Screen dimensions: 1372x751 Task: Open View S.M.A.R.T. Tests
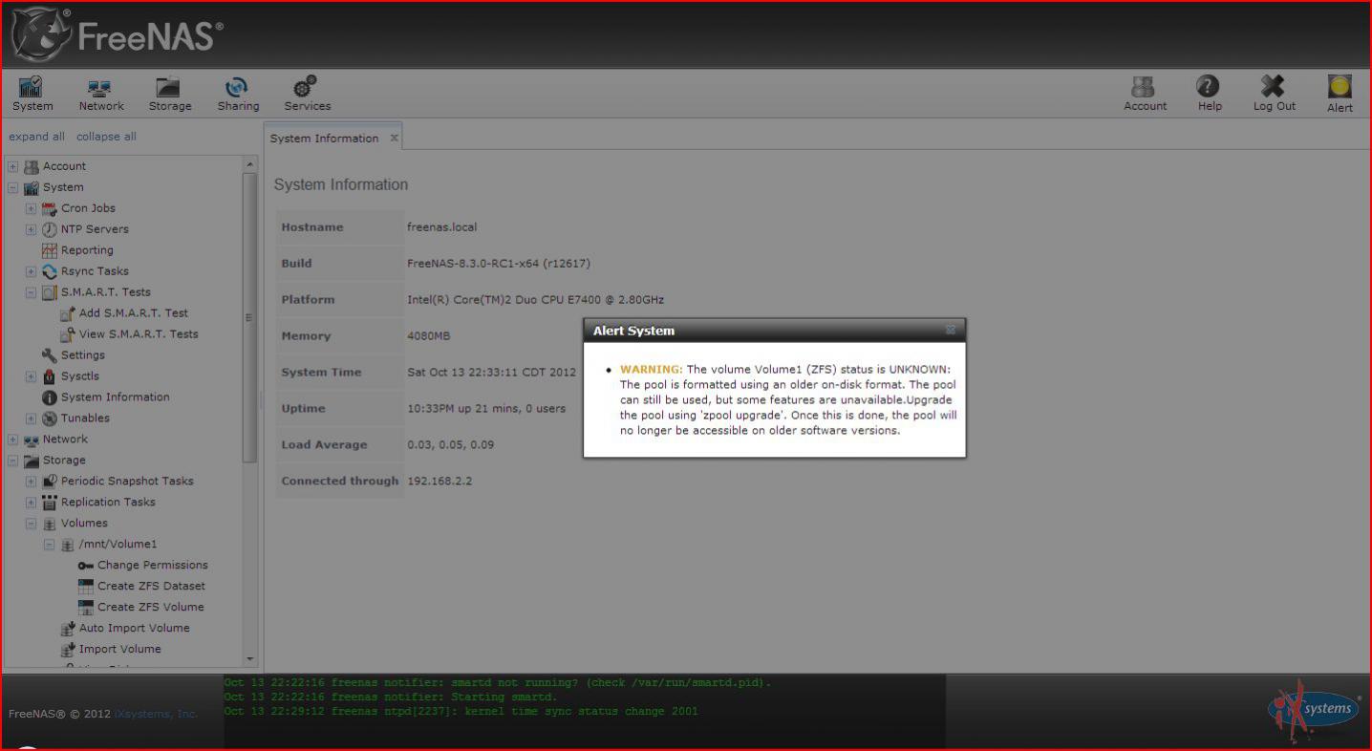[139, 334]
